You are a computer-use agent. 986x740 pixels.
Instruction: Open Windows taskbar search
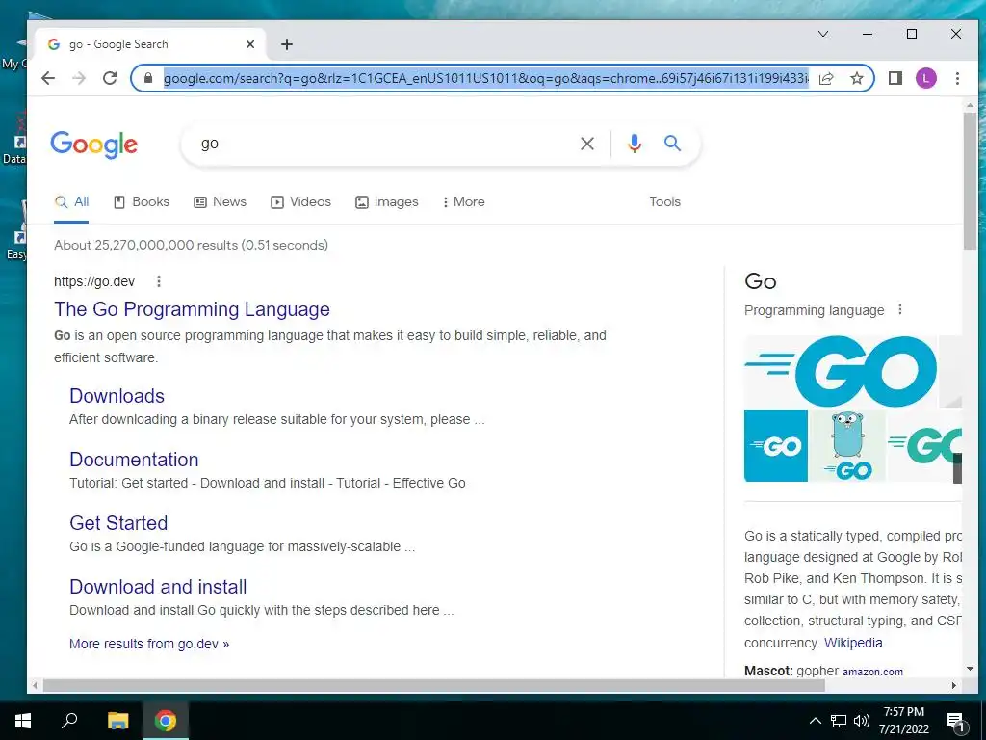[x=69, y=721]
